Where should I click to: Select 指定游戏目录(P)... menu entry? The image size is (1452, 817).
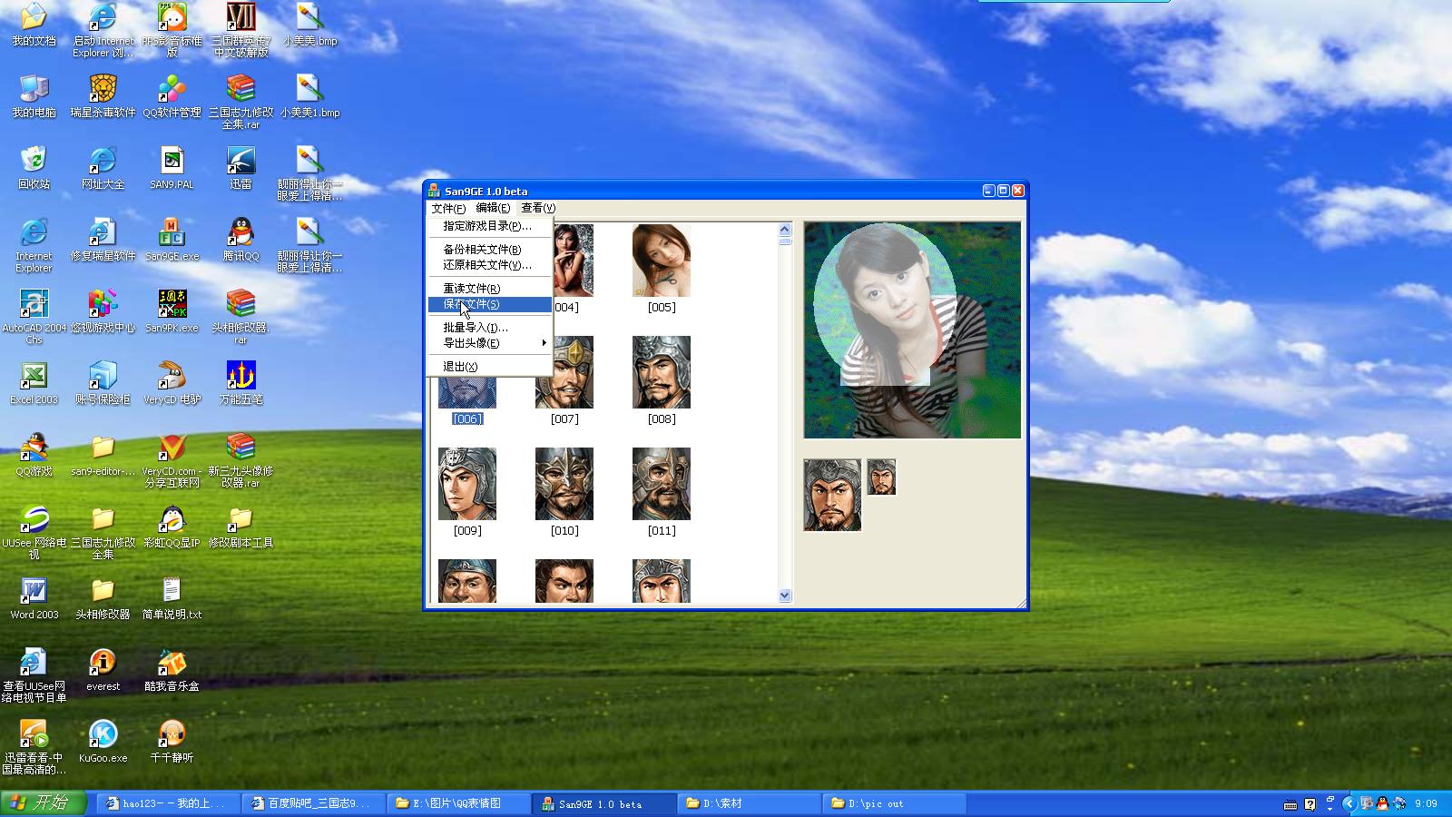tap(486, 226)
